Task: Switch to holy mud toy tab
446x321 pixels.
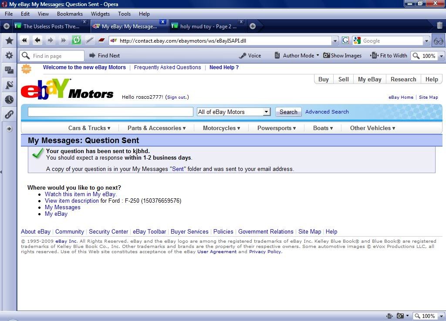Action: 208,26
